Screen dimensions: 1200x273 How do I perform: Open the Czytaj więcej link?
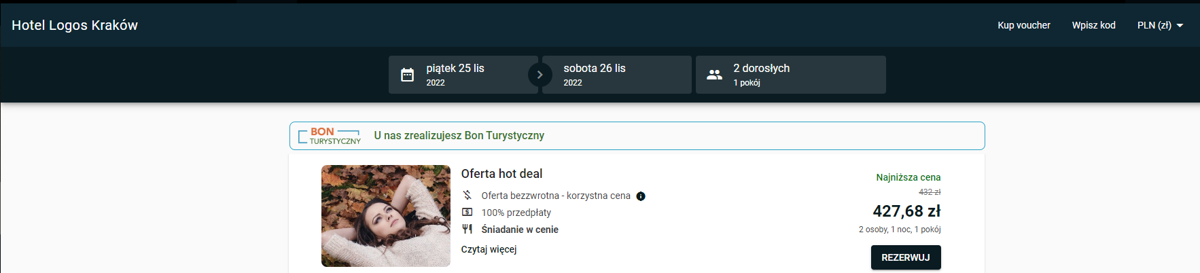pyautogui.click(x=489, y=249)
